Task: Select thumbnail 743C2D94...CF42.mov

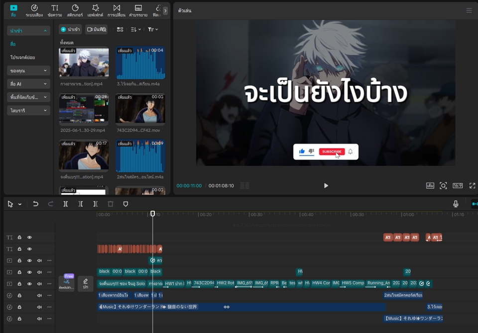Action: point(140,108)
